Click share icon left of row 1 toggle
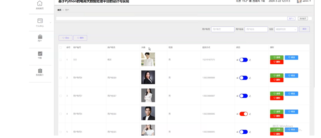This screenshot has width=321, height=138. pyautogui.click(x=237, y=60)
